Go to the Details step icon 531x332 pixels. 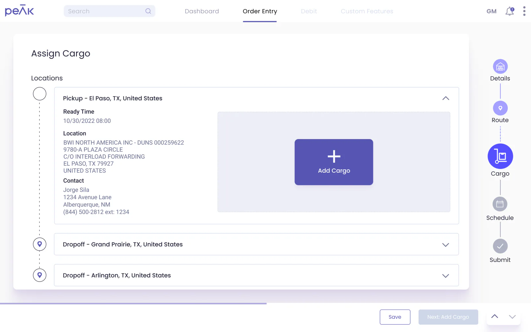(x=500, y=67)
